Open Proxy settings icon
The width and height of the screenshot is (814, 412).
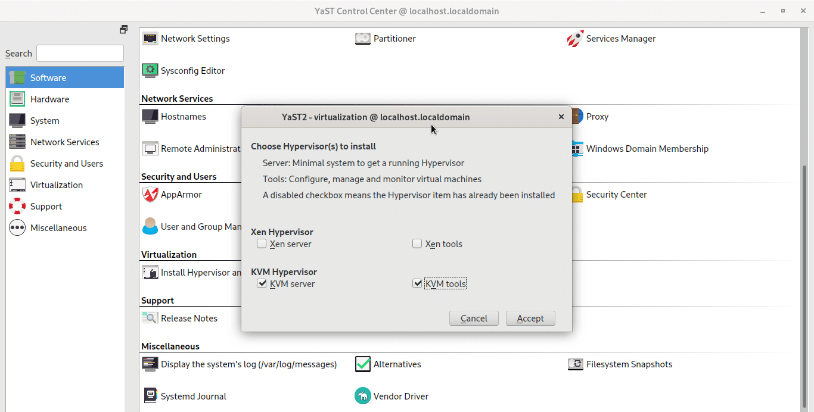tap(577, 117)
